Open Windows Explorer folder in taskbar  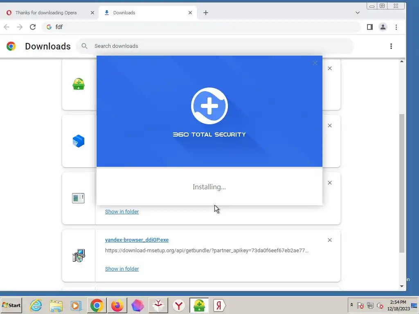[56, 305]
